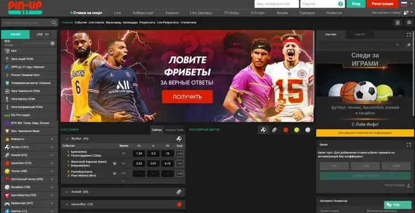Open Лига Европы УЕФА in sidebar

point(29,99)
